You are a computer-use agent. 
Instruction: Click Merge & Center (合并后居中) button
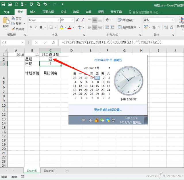[127, 27]
